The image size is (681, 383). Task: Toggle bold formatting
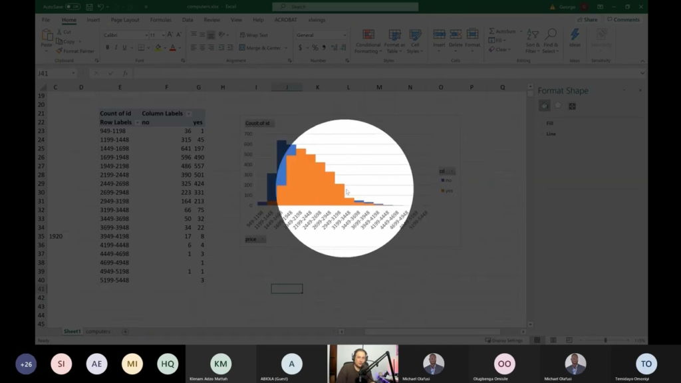click(x=108, y=47)
